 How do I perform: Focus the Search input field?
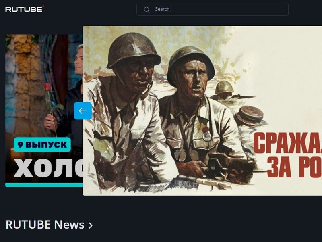tap(213, 9)
